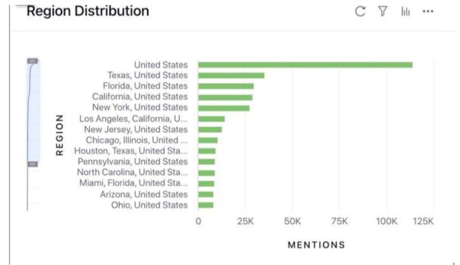Select the California, United States bar
The image size is (460, 265).
tap(225, 97)
